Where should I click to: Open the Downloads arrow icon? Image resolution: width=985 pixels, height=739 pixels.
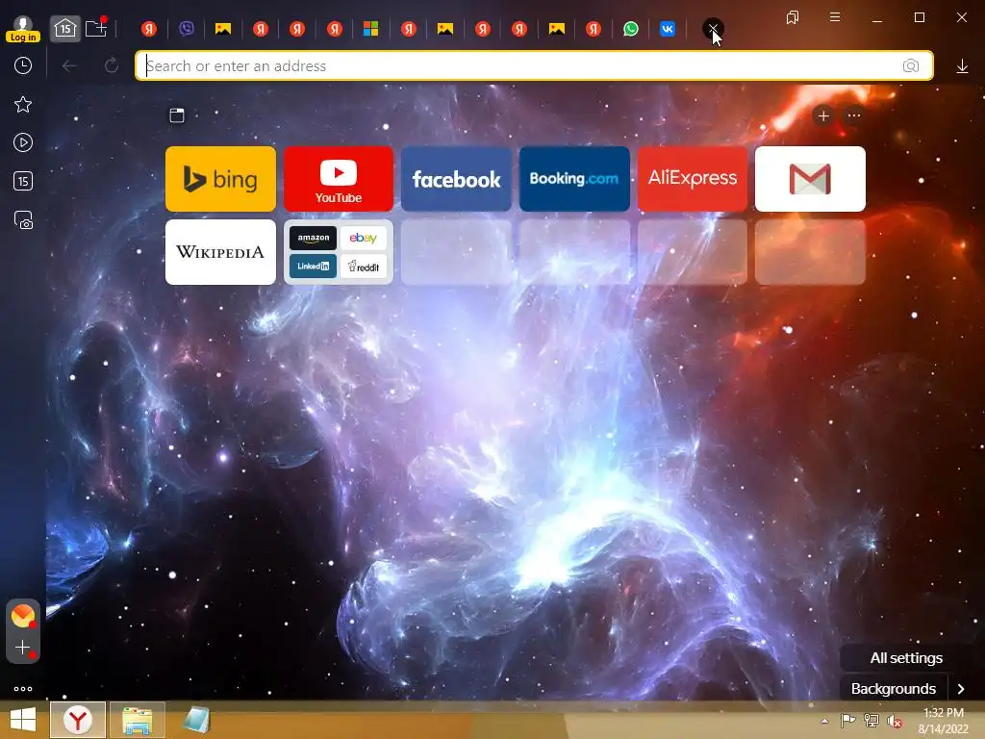[x=962, y=66]
